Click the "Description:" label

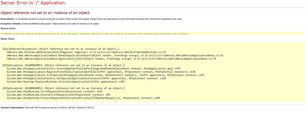click(x=7, y=19)
